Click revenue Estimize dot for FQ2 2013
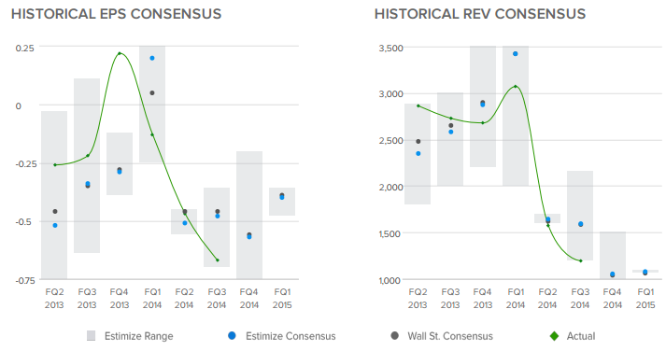 [x=418, y=154]
